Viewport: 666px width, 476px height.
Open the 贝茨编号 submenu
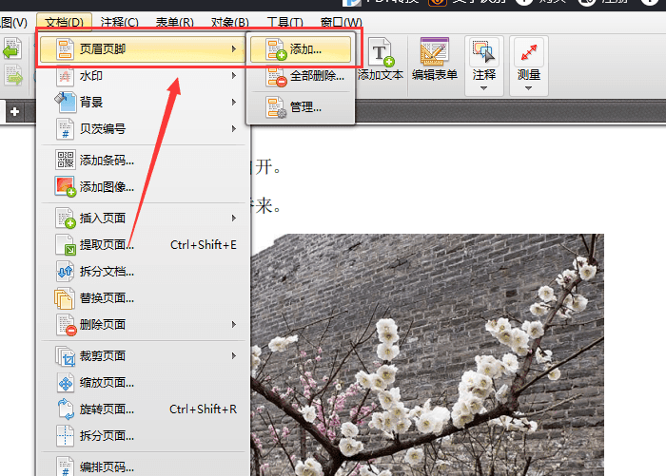[x=143, y=128]
